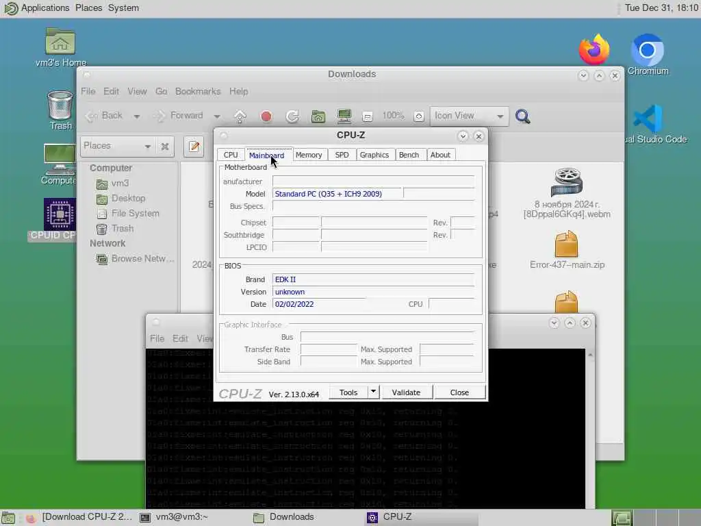Image resolution: width=701 pixels, height=526 pixels.
Task: Expand the Tools dropdown arrow
Action: point(373,392)
